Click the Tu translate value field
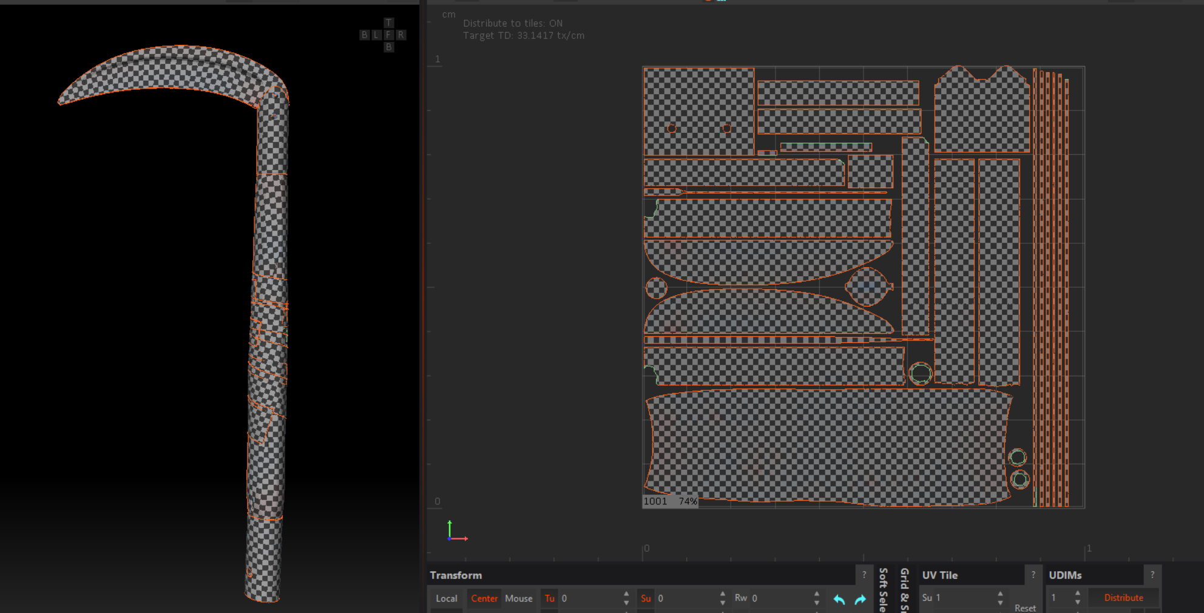 [x=589, y=598]
